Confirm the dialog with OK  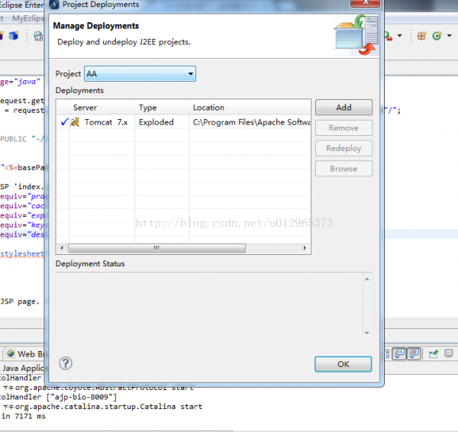pyautogui.click(x=343, y=364)
